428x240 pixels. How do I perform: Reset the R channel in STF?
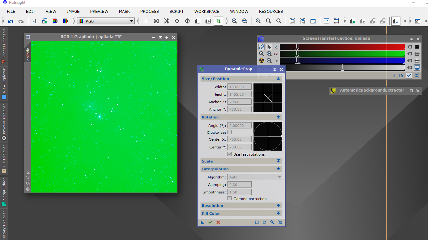[410, 47]
